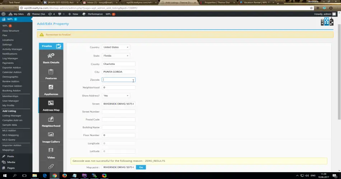
Task: Open the Basic Details section icon
Action: [51, 56]
